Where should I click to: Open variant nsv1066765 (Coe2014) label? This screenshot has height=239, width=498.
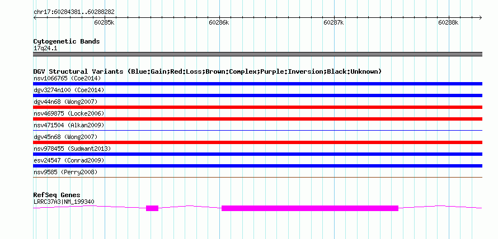point(67,78)
